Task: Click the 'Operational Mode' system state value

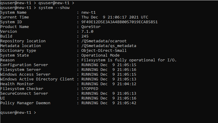Action: pyautogui.click(x=100, y=55)
